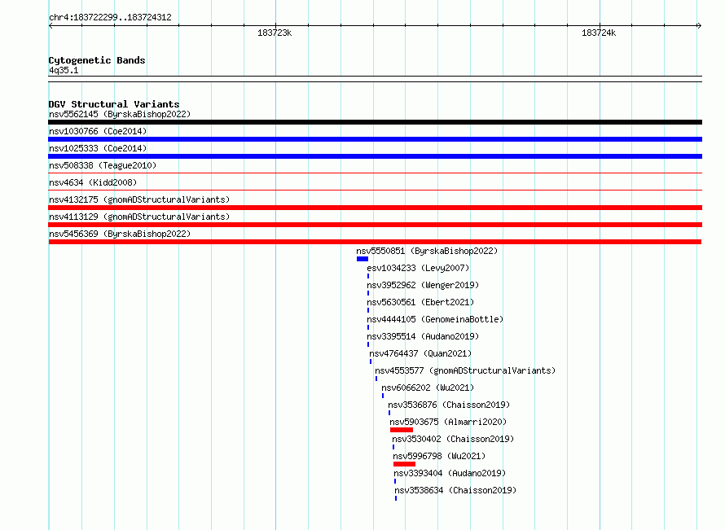Click the DGV Structural Variants track title
The height and width of the screenshot is (530, 725).
coord(114,104)
